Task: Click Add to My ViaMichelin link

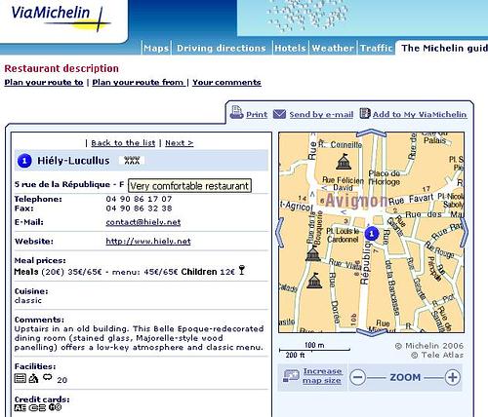Action: 420,114
